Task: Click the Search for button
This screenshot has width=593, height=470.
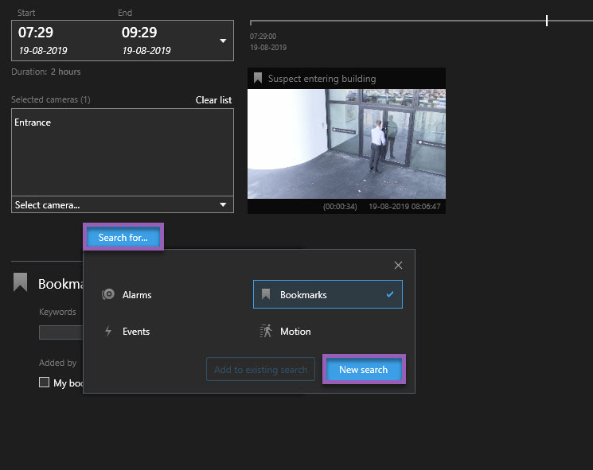Action: point(123,238)
